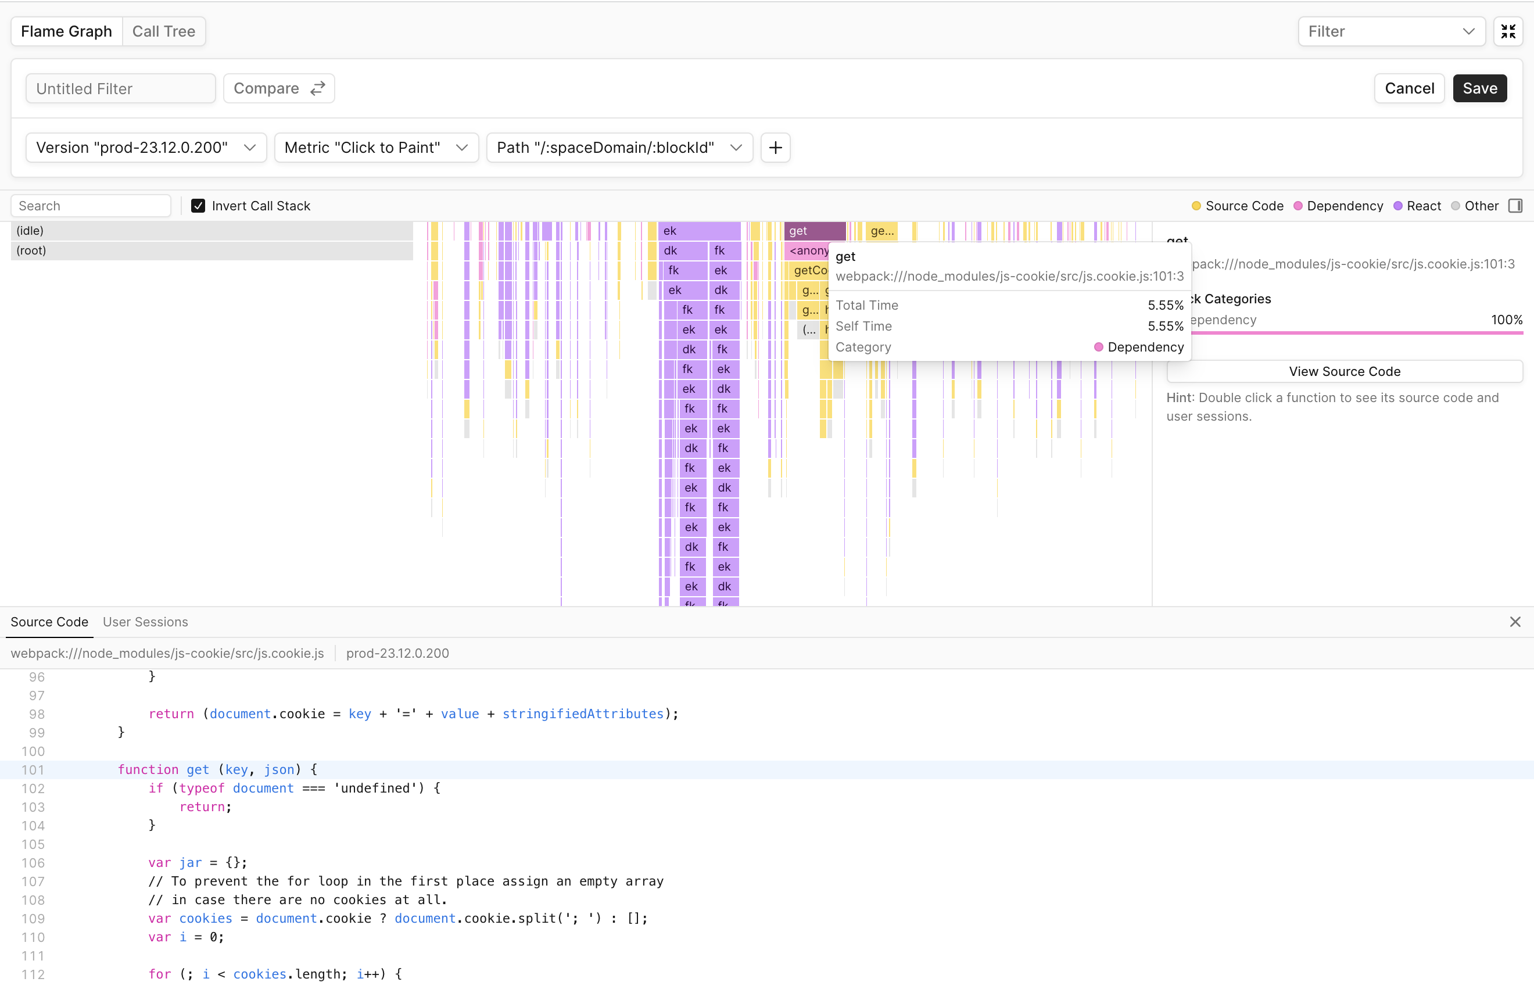Switch to the Flame Graph tab
Screen dimensions: 1534x982
pos(66,31)
